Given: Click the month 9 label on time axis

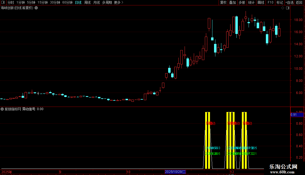Looking at the screenshot, I should click(60, 172).
